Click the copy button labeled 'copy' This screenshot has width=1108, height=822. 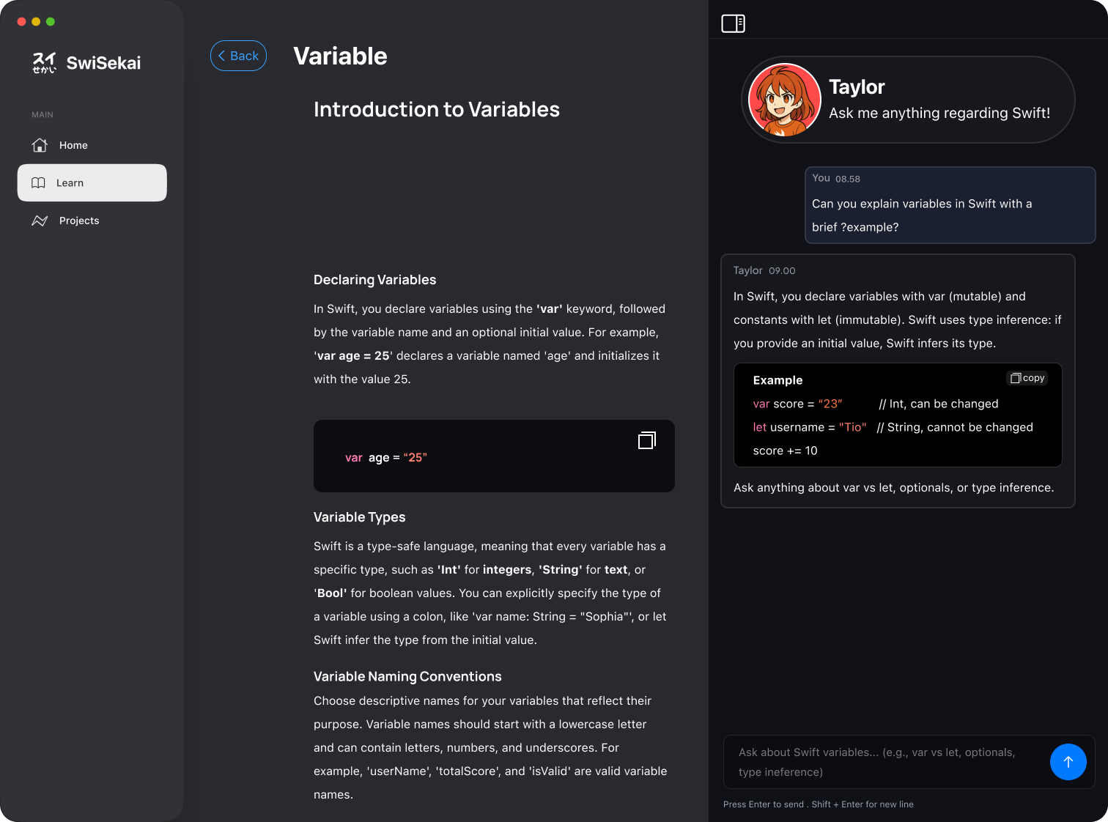pyautogui.click(x=1027, y=377)
